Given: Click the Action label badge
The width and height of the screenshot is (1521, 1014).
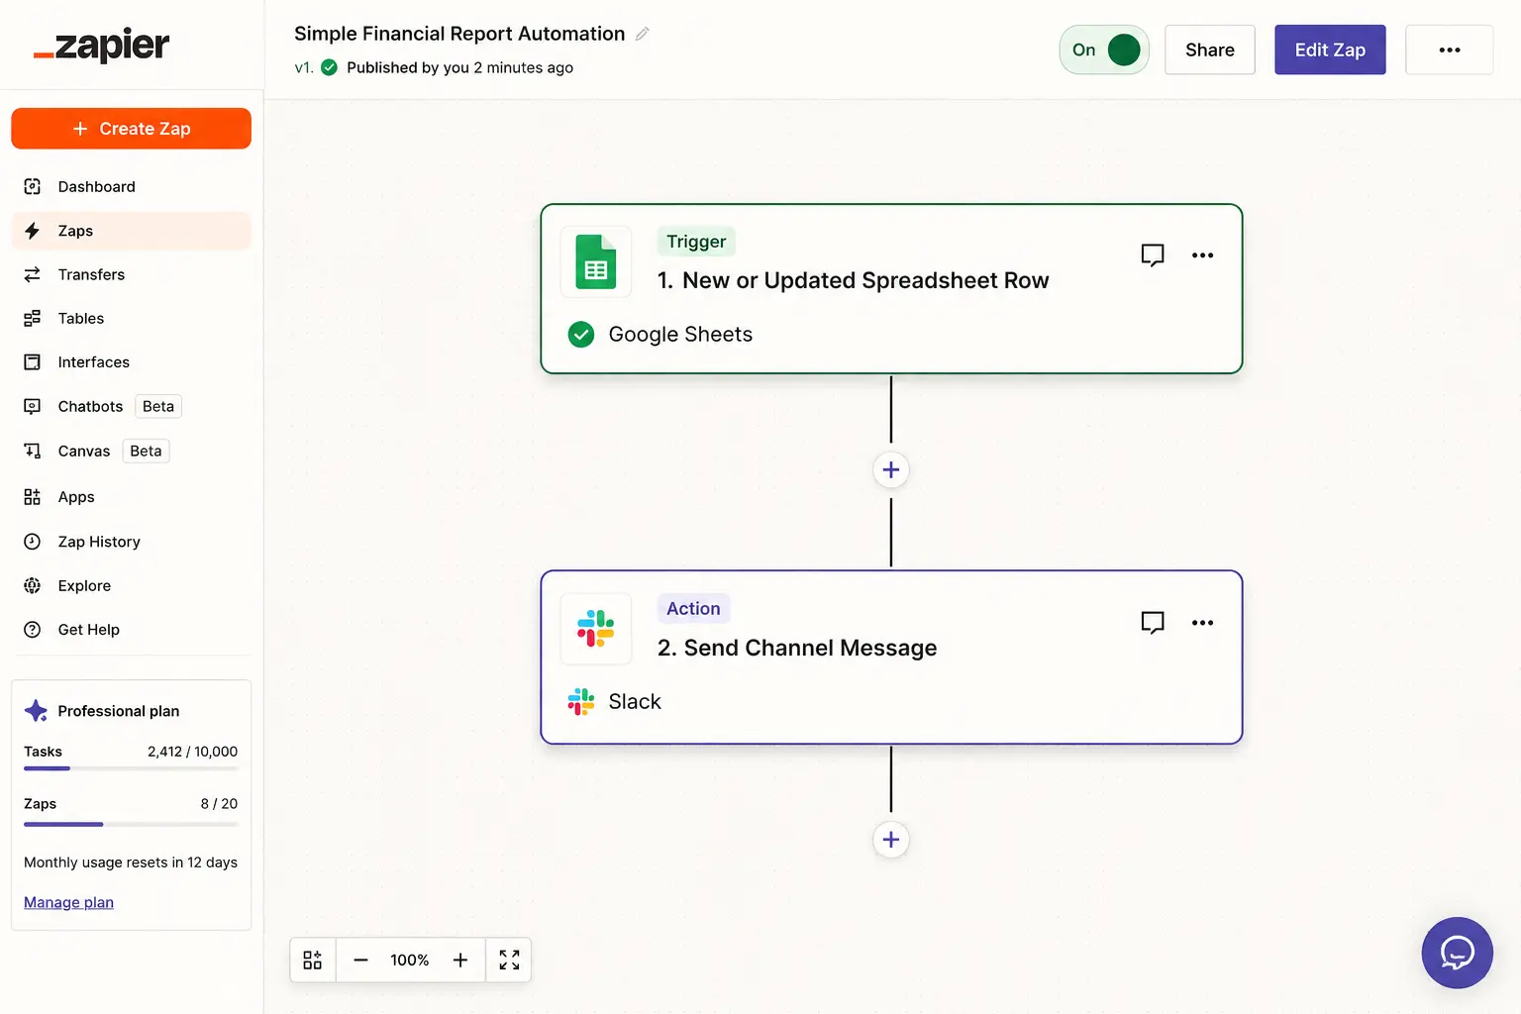Looking at the screenshot, I should pyautogui.click(x=693, y=609).
